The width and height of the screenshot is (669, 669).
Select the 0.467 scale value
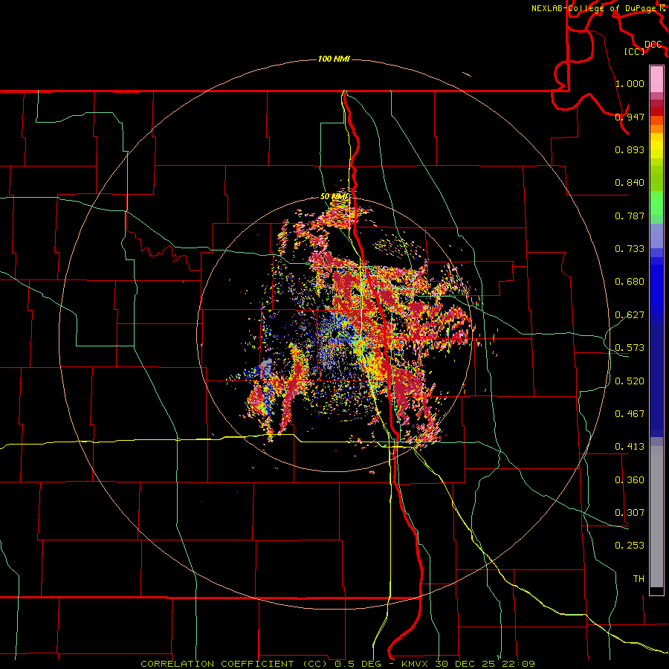click(630, 414)
